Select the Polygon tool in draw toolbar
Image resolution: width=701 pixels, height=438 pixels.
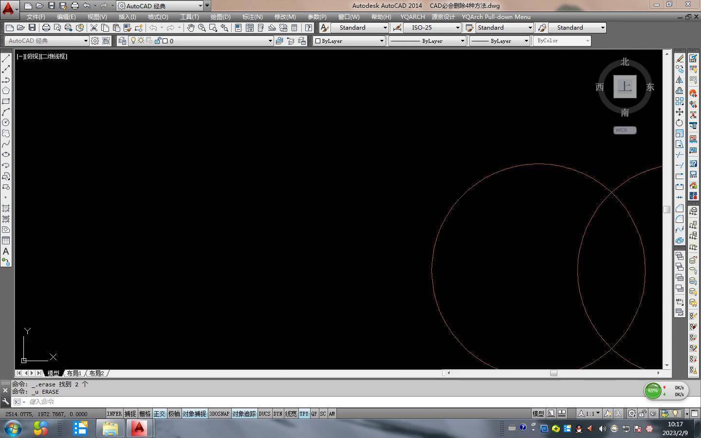[6, 91]
